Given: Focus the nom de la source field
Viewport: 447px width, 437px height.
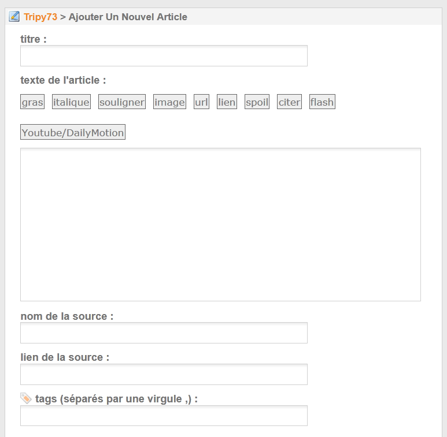Looking at the screenshot, I should pos(164,333).
